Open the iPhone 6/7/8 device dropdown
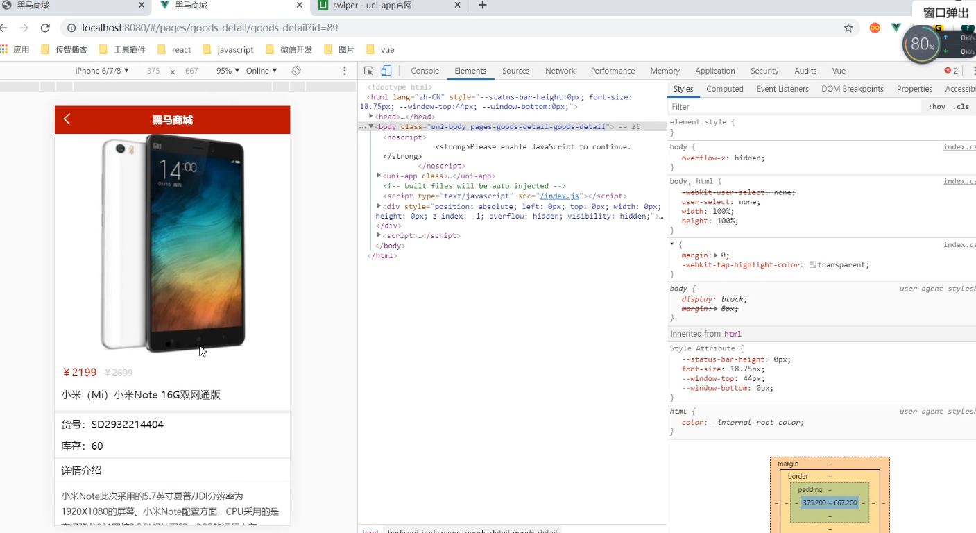Image resolution: width=976 pixels, height=533 pixels. click(x=102, y=71)
